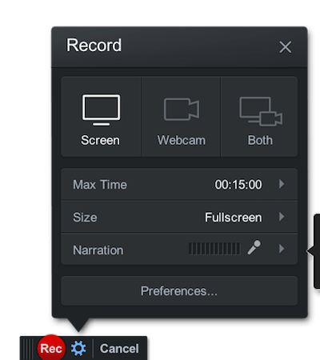Select the Webcam camera icon
This screenshot has width=320, height=360.
182,109
